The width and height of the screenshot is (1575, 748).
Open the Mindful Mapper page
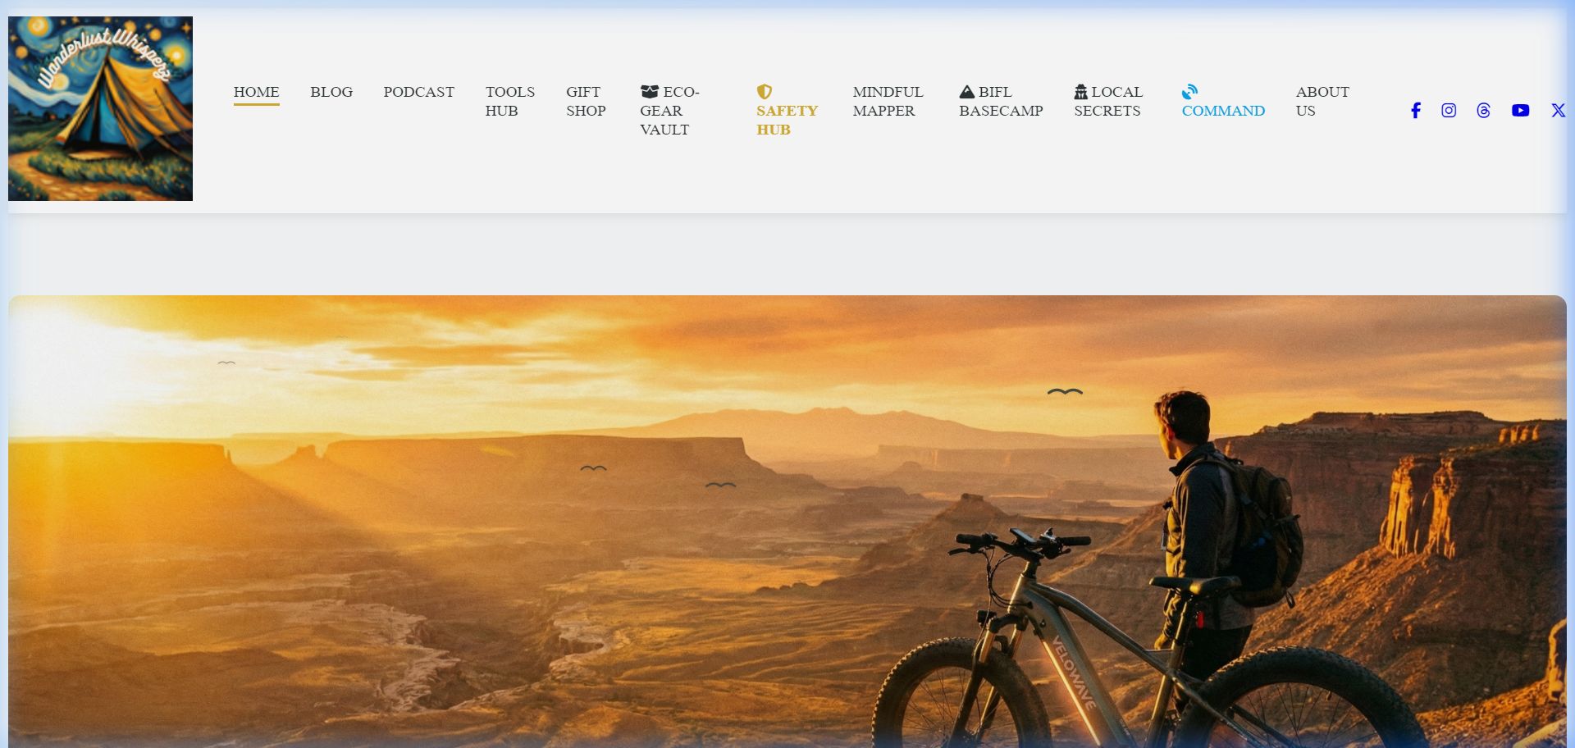click(x=888, y=101)
